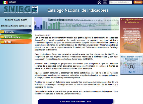
Task: Click previous arrow on IC acuerdos internacionales carousel
Action: click(121, 64)
